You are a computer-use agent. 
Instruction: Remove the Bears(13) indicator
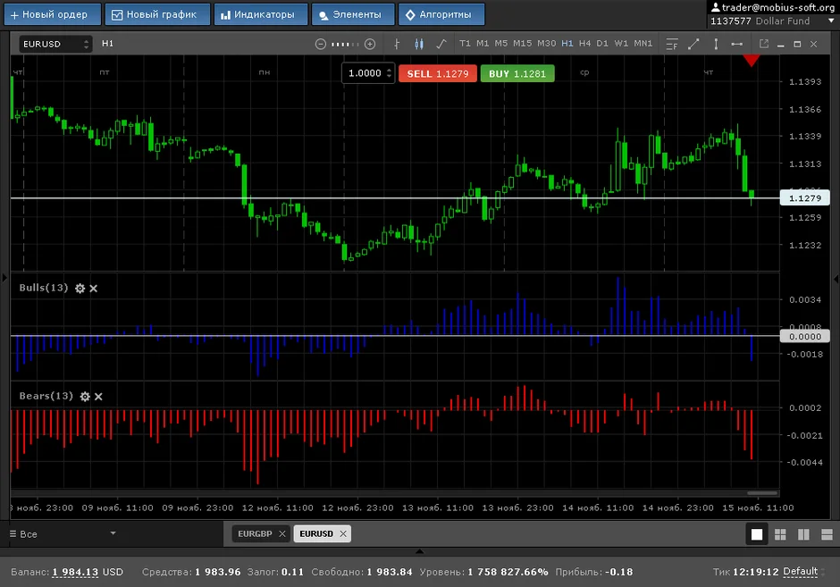pos(98,397)
